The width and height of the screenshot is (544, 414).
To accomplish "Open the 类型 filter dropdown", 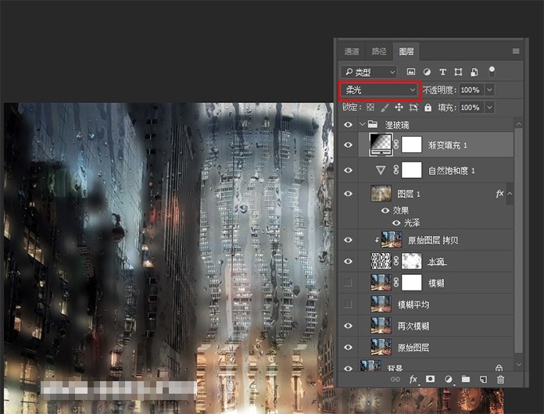I will tap(369, 72).
